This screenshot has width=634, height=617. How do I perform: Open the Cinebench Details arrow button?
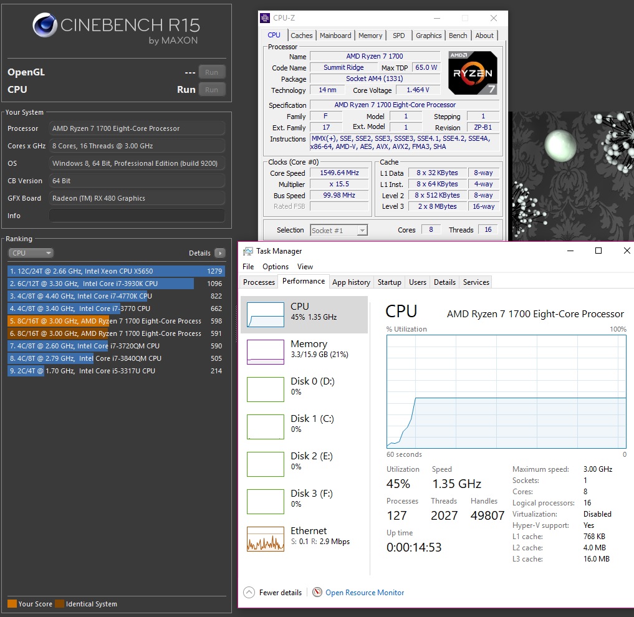point(220,253)
